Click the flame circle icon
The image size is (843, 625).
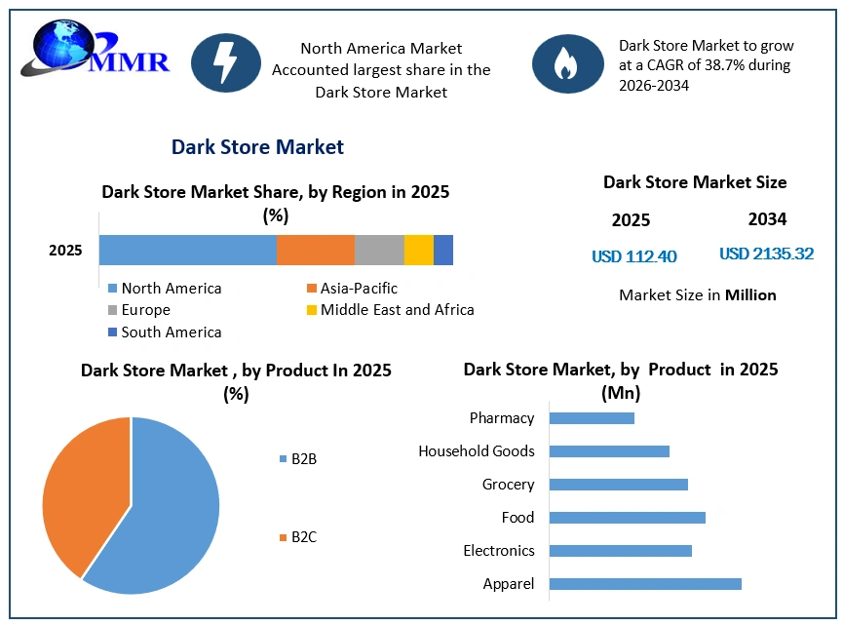click(x=568, y=64)
